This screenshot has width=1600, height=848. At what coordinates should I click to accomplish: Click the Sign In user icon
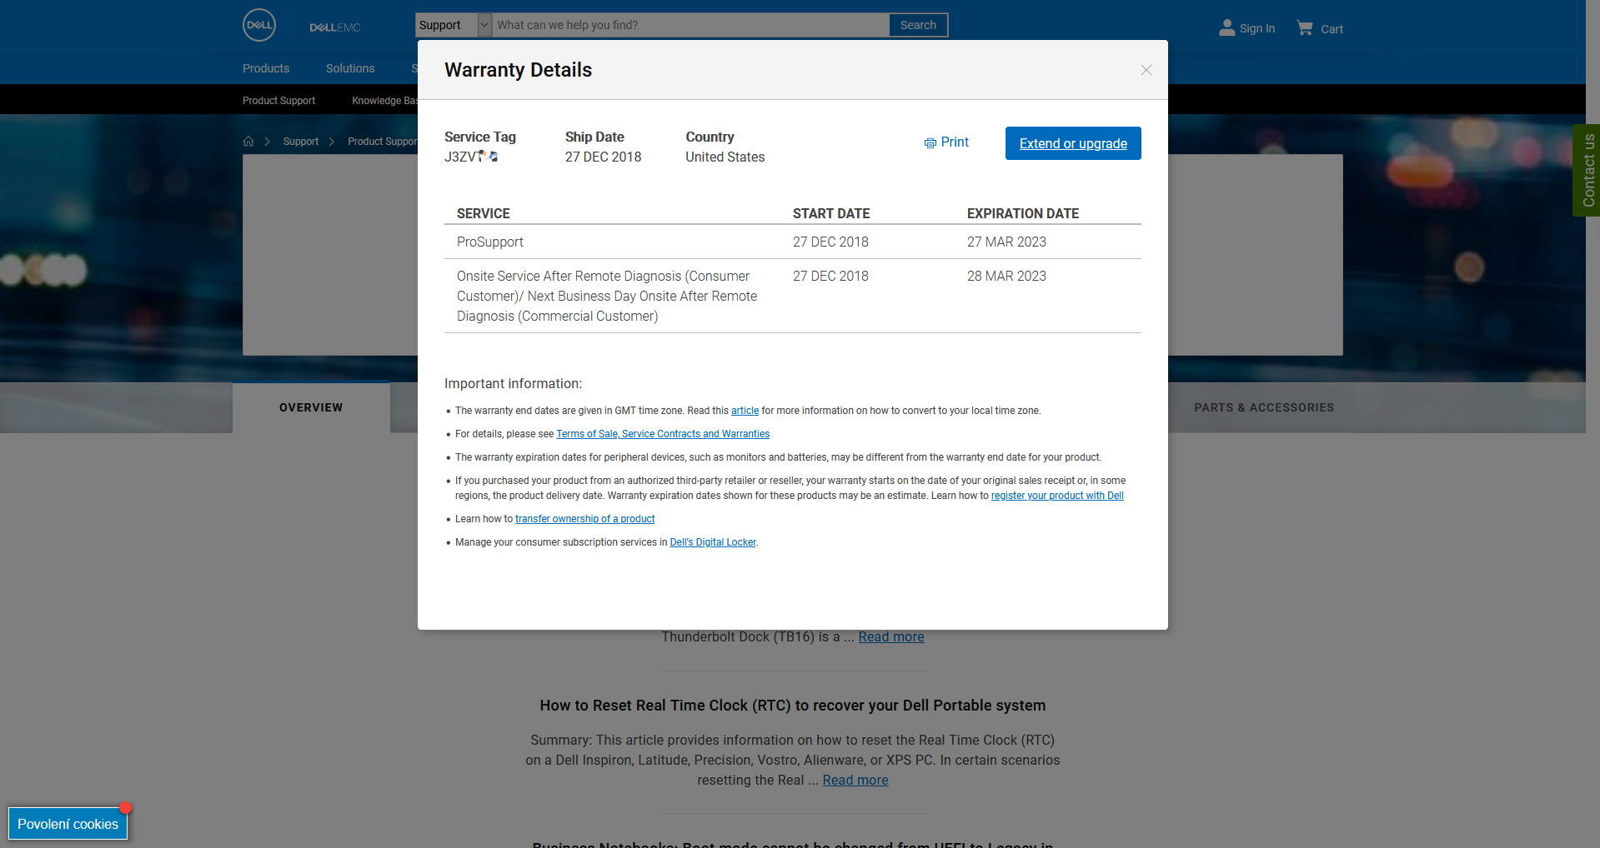pos(1226,27)
